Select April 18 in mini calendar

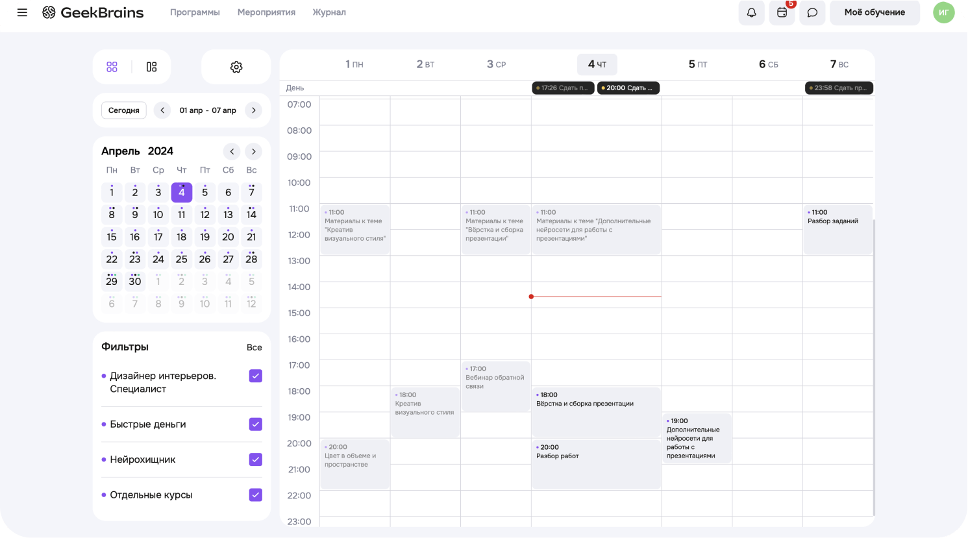[x=182, y=237]
